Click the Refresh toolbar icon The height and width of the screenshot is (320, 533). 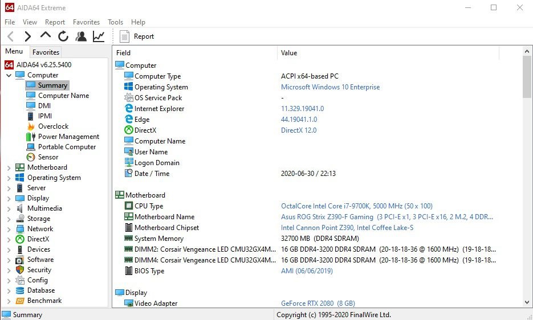[x=63, y=36]
